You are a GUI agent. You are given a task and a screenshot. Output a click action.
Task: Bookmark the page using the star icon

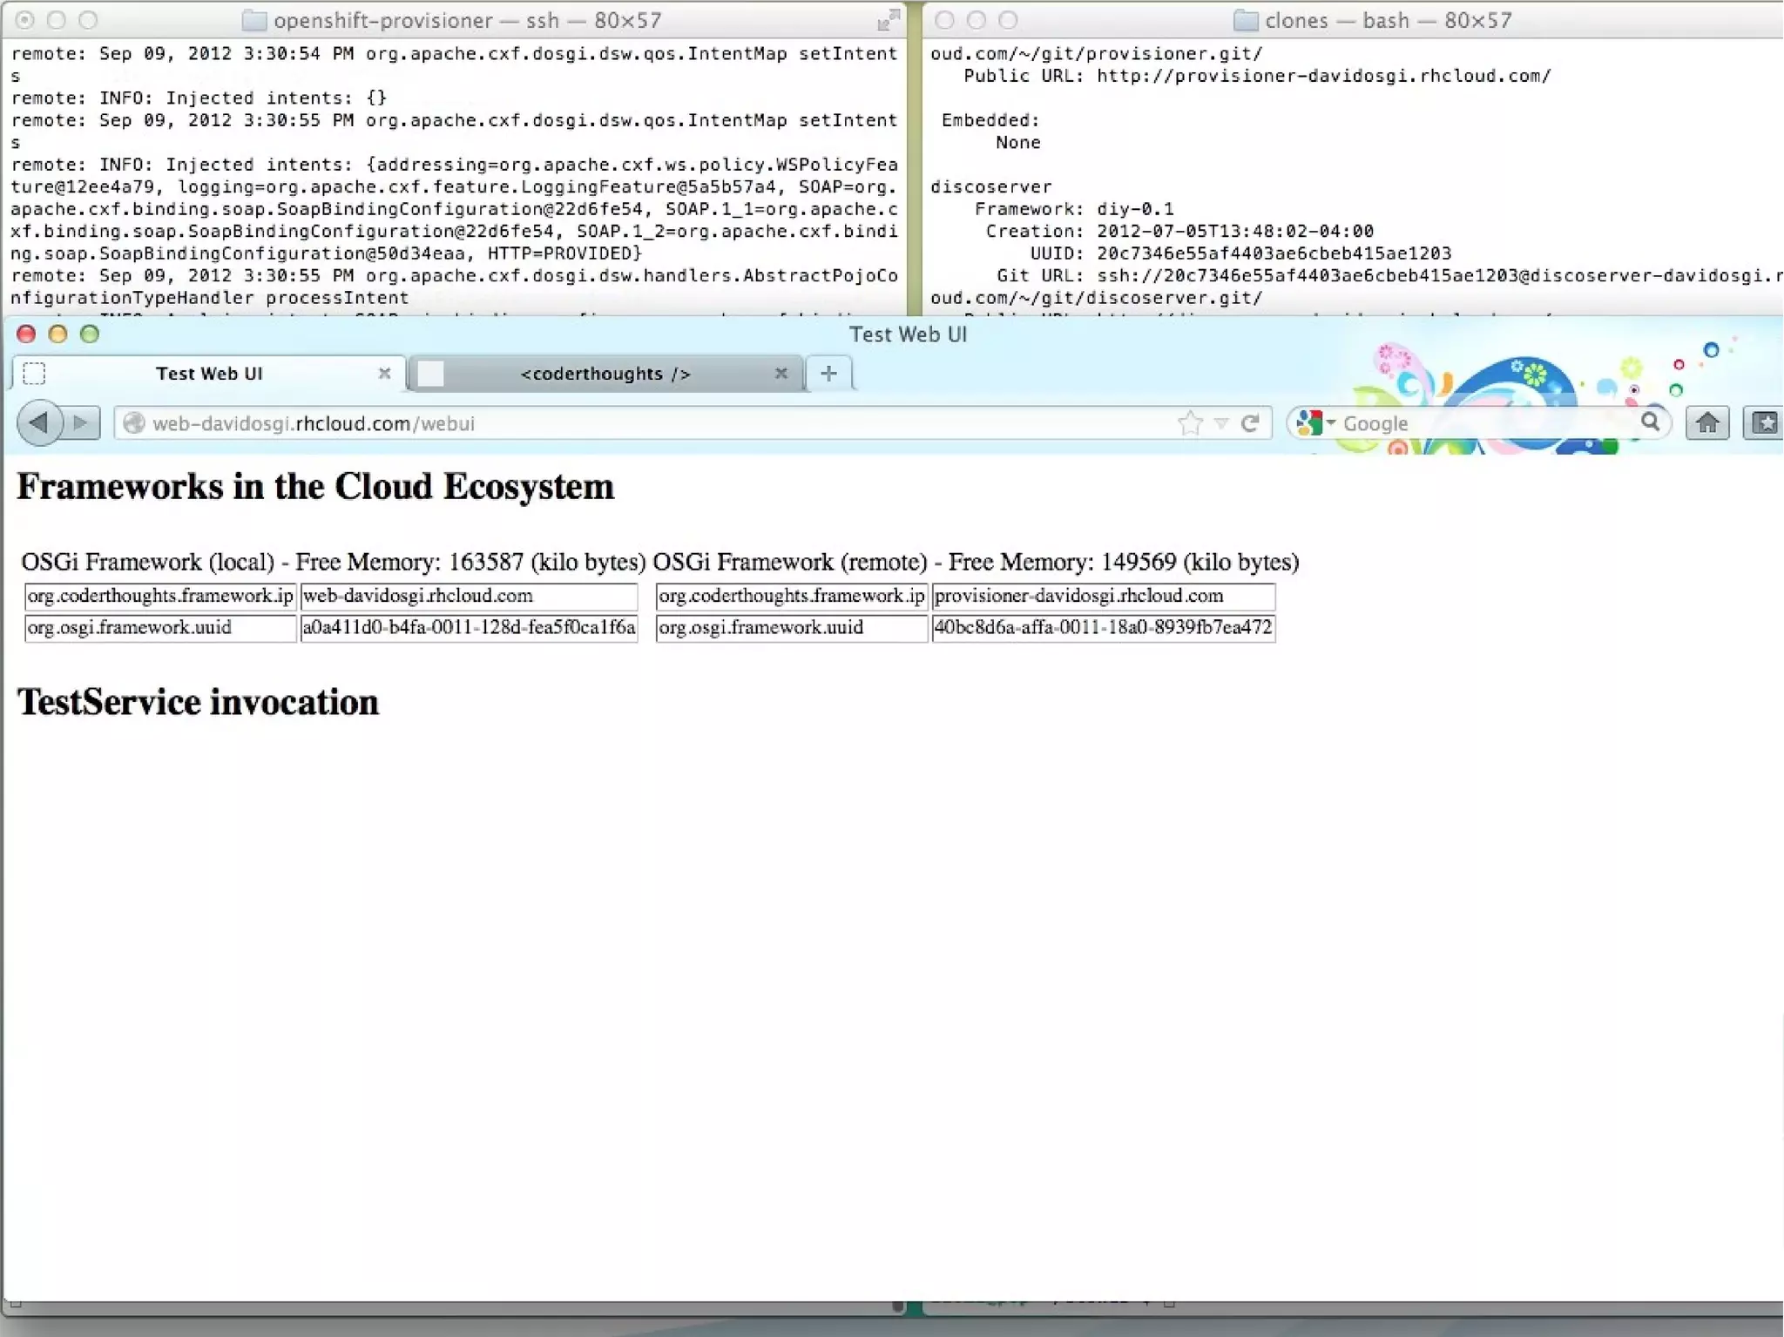pyautogui.click(x=1189, y=423)
